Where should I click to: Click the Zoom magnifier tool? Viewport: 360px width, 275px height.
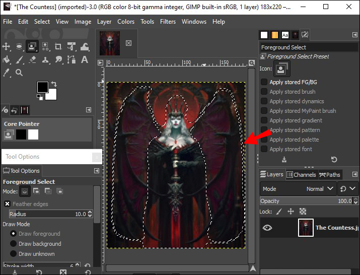20,73
